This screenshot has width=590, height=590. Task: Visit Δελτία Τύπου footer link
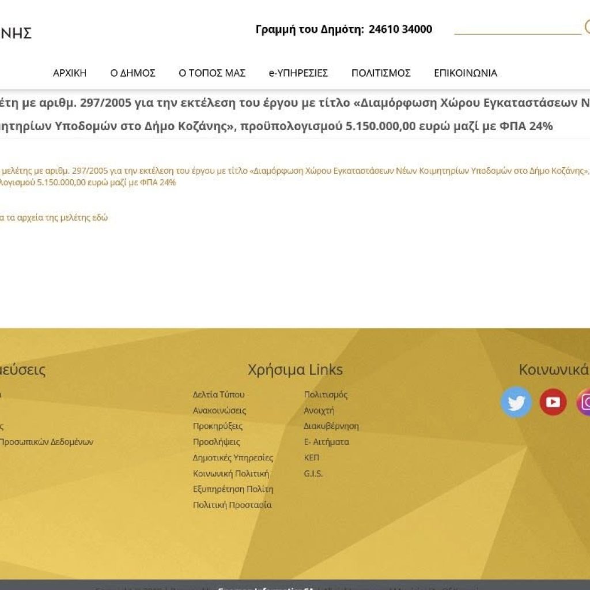pyautogui.click(x=218, y=395)
